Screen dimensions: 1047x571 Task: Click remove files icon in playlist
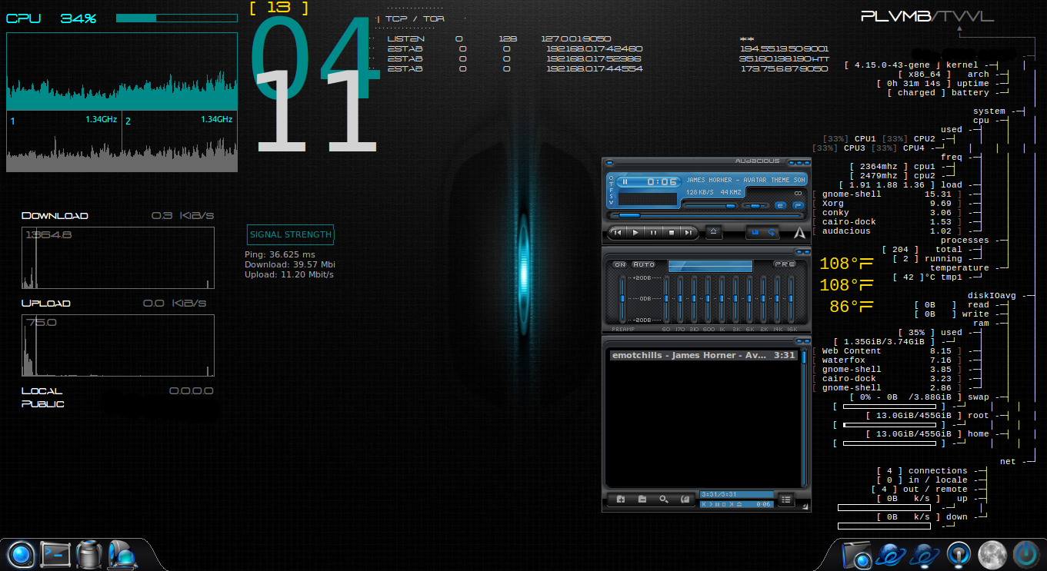pos(642,500)
